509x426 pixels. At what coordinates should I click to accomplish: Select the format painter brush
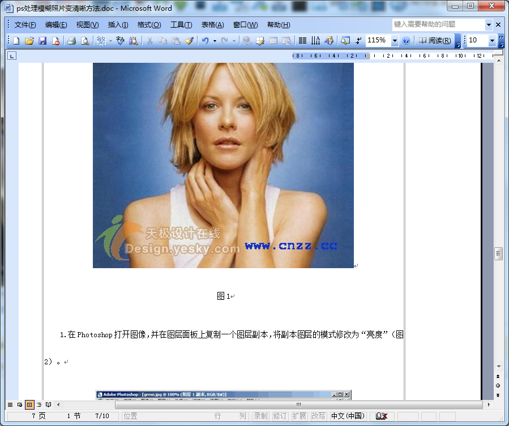[189, 41]
